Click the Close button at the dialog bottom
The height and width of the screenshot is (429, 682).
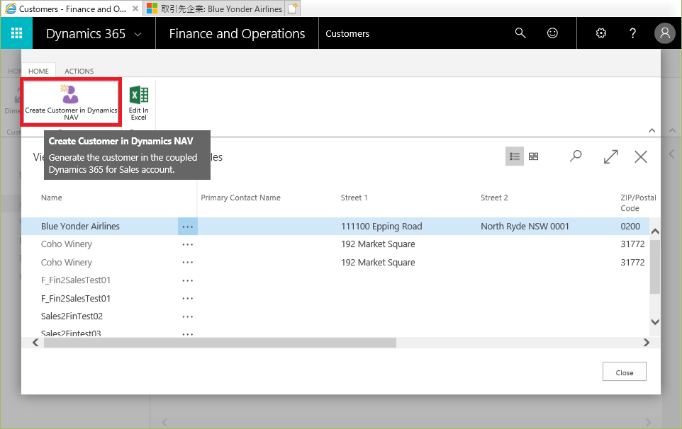pos(624,372)
